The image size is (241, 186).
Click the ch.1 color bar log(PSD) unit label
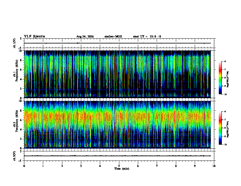[x=228, y=79]
